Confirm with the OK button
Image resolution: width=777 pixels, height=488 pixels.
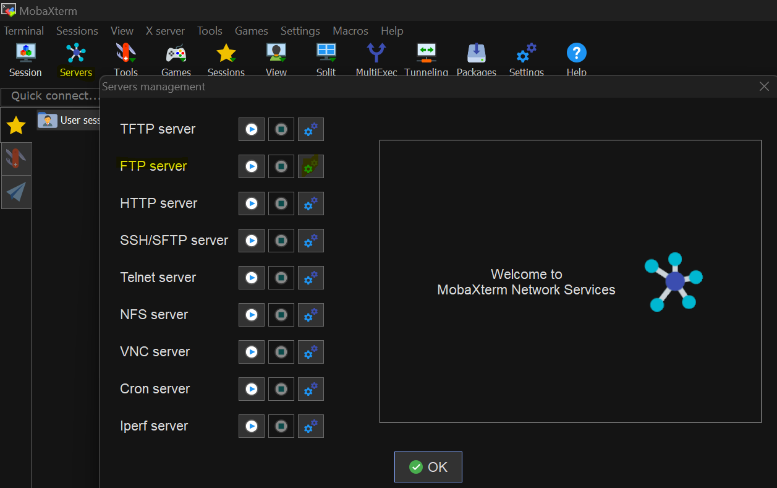[428, 467]
